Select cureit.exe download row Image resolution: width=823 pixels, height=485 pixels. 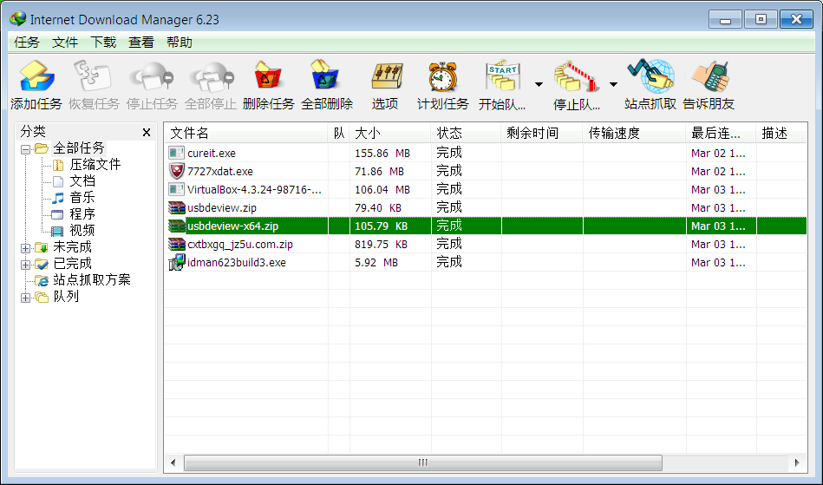pos(486,154)
